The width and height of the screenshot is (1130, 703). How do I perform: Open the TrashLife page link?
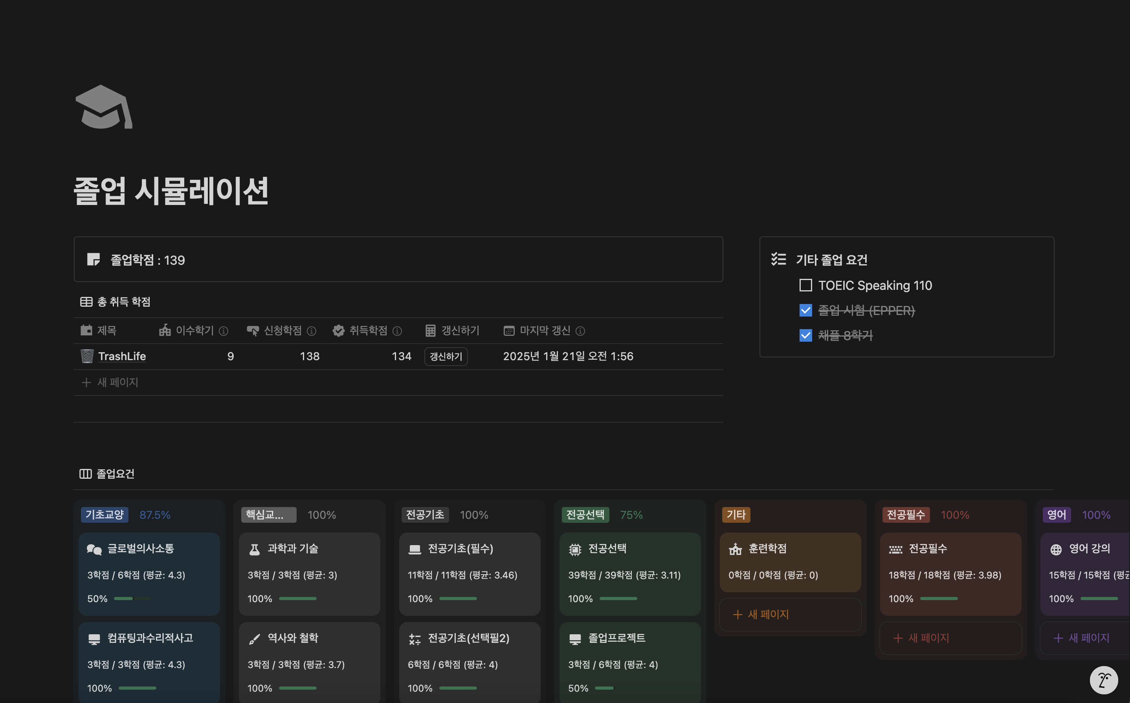[122, 357]
